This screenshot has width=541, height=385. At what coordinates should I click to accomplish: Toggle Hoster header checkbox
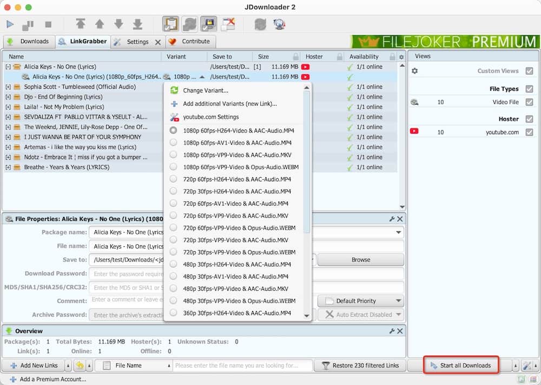coord(529,119)
